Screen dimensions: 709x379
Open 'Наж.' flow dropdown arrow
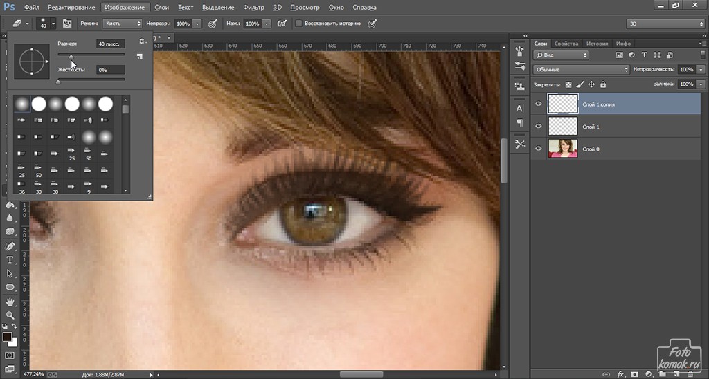267,24
